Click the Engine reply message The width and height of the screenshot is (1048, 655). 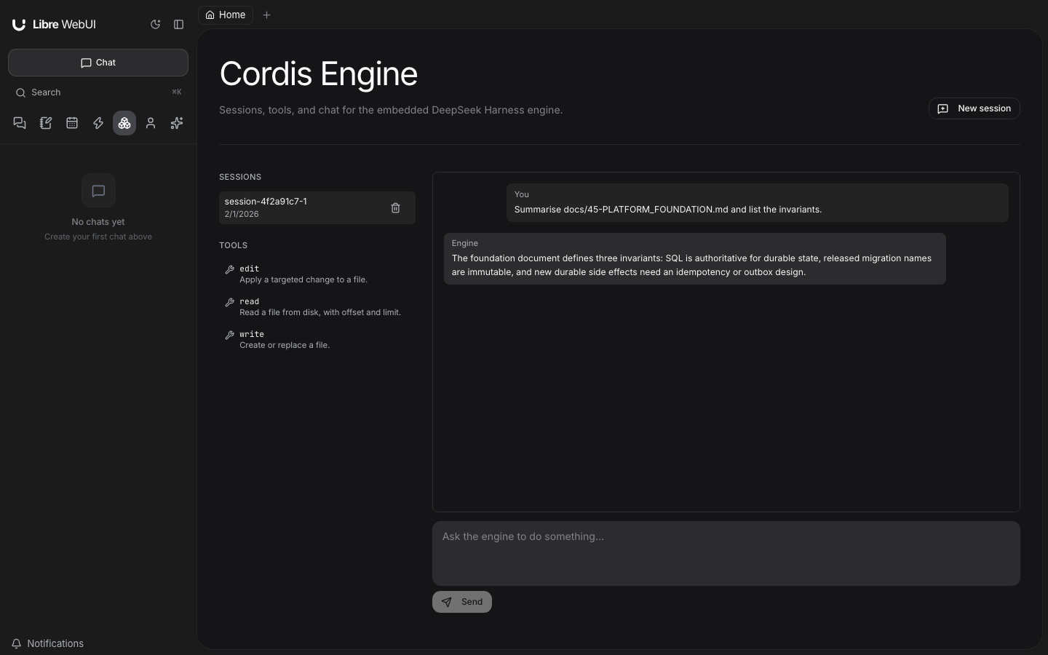[x=695, y=258]
